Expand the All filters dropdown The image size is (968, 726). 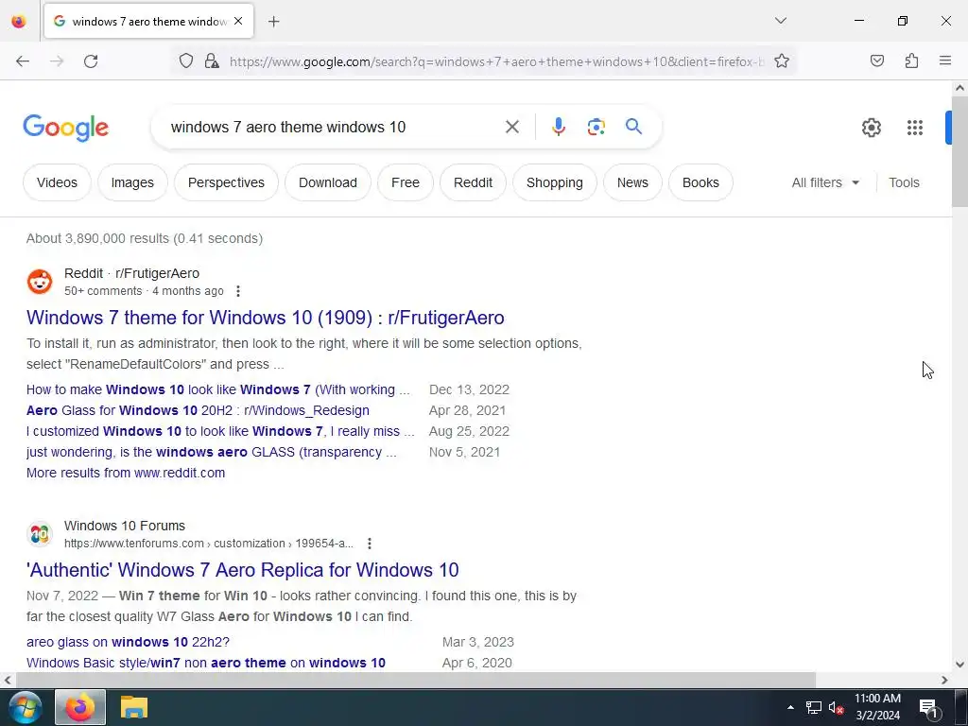click(x=825, y=182)
